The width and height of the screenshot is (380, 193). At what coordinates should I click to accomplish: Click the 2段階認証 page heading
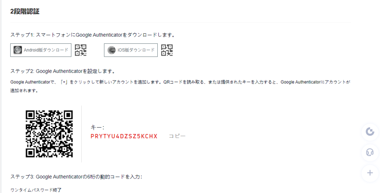pyautogui.click(x=25, y=12)
